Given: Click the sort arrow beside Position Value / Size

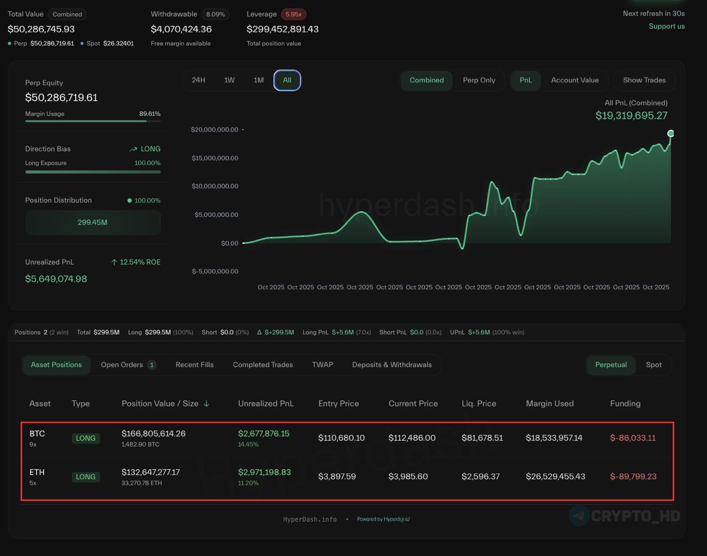Looking at the screenshot, I should (207, 404).
